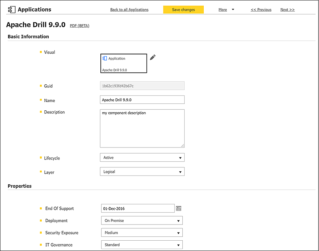Click into the Name text field
Image resolution: width=319 pixels, height=251 pixels.
[142, 100]
